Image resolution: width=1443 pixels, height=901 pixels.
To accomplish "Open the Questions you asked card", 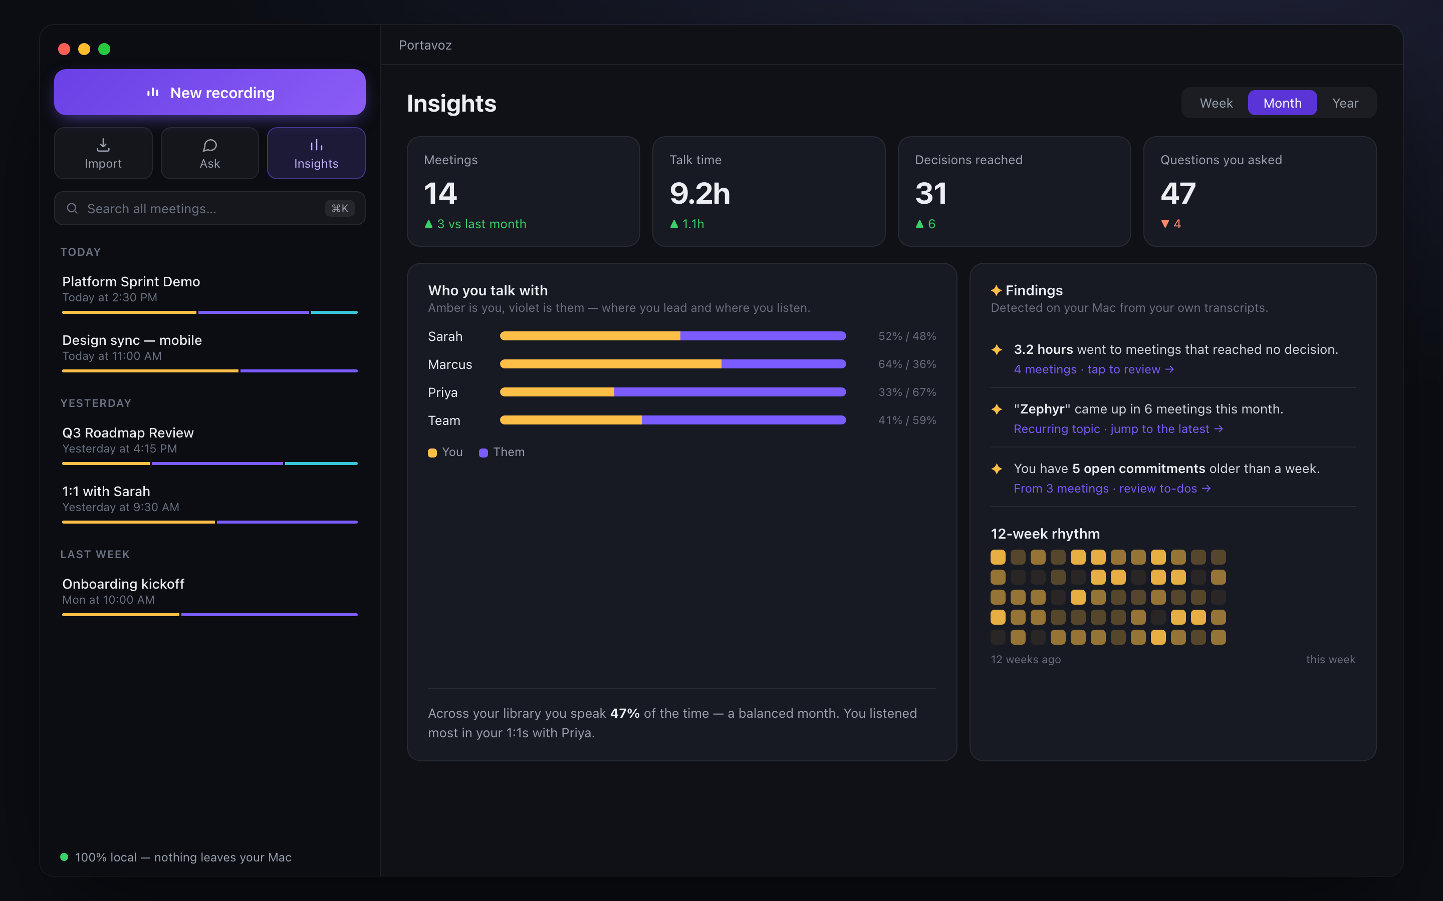I will point(1259,191).
